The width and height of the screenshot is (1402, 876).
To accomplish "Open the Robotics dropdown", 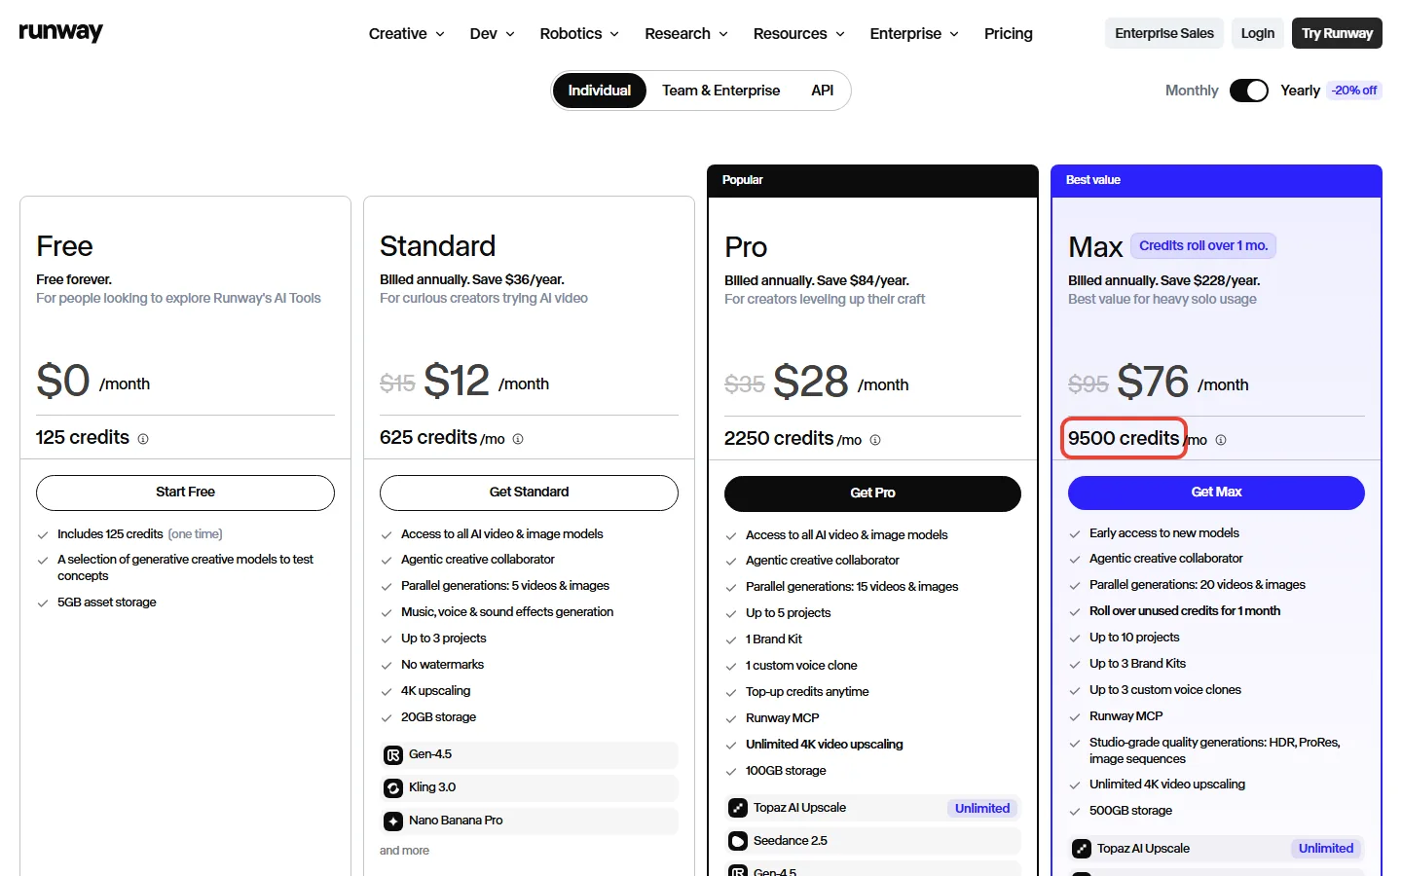I will pos(579,33).
